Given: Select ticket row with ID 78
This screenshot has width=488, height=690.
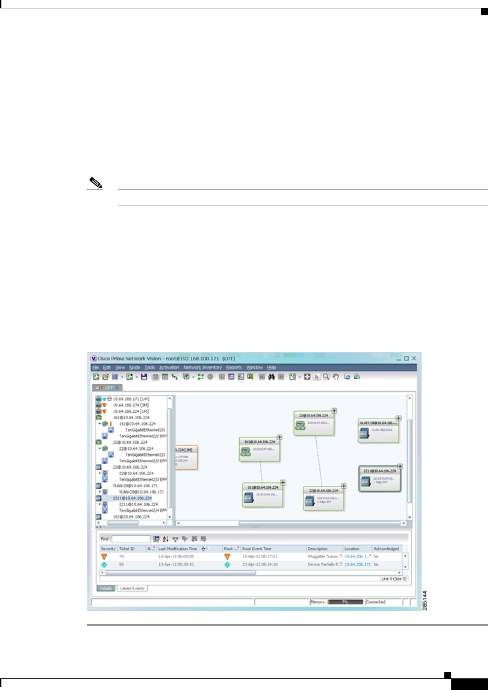Looking at the screenshot, I should (251, 556).
